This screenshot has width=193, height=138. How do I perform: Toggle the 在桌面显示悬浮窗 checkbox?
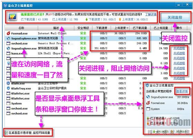[6, 133]
